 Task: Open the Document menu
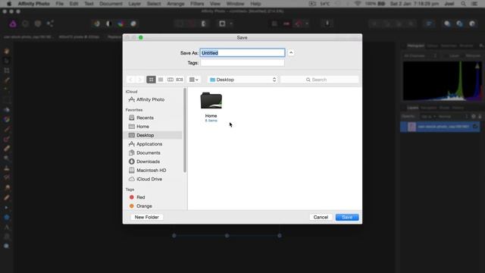coord(111,4)
